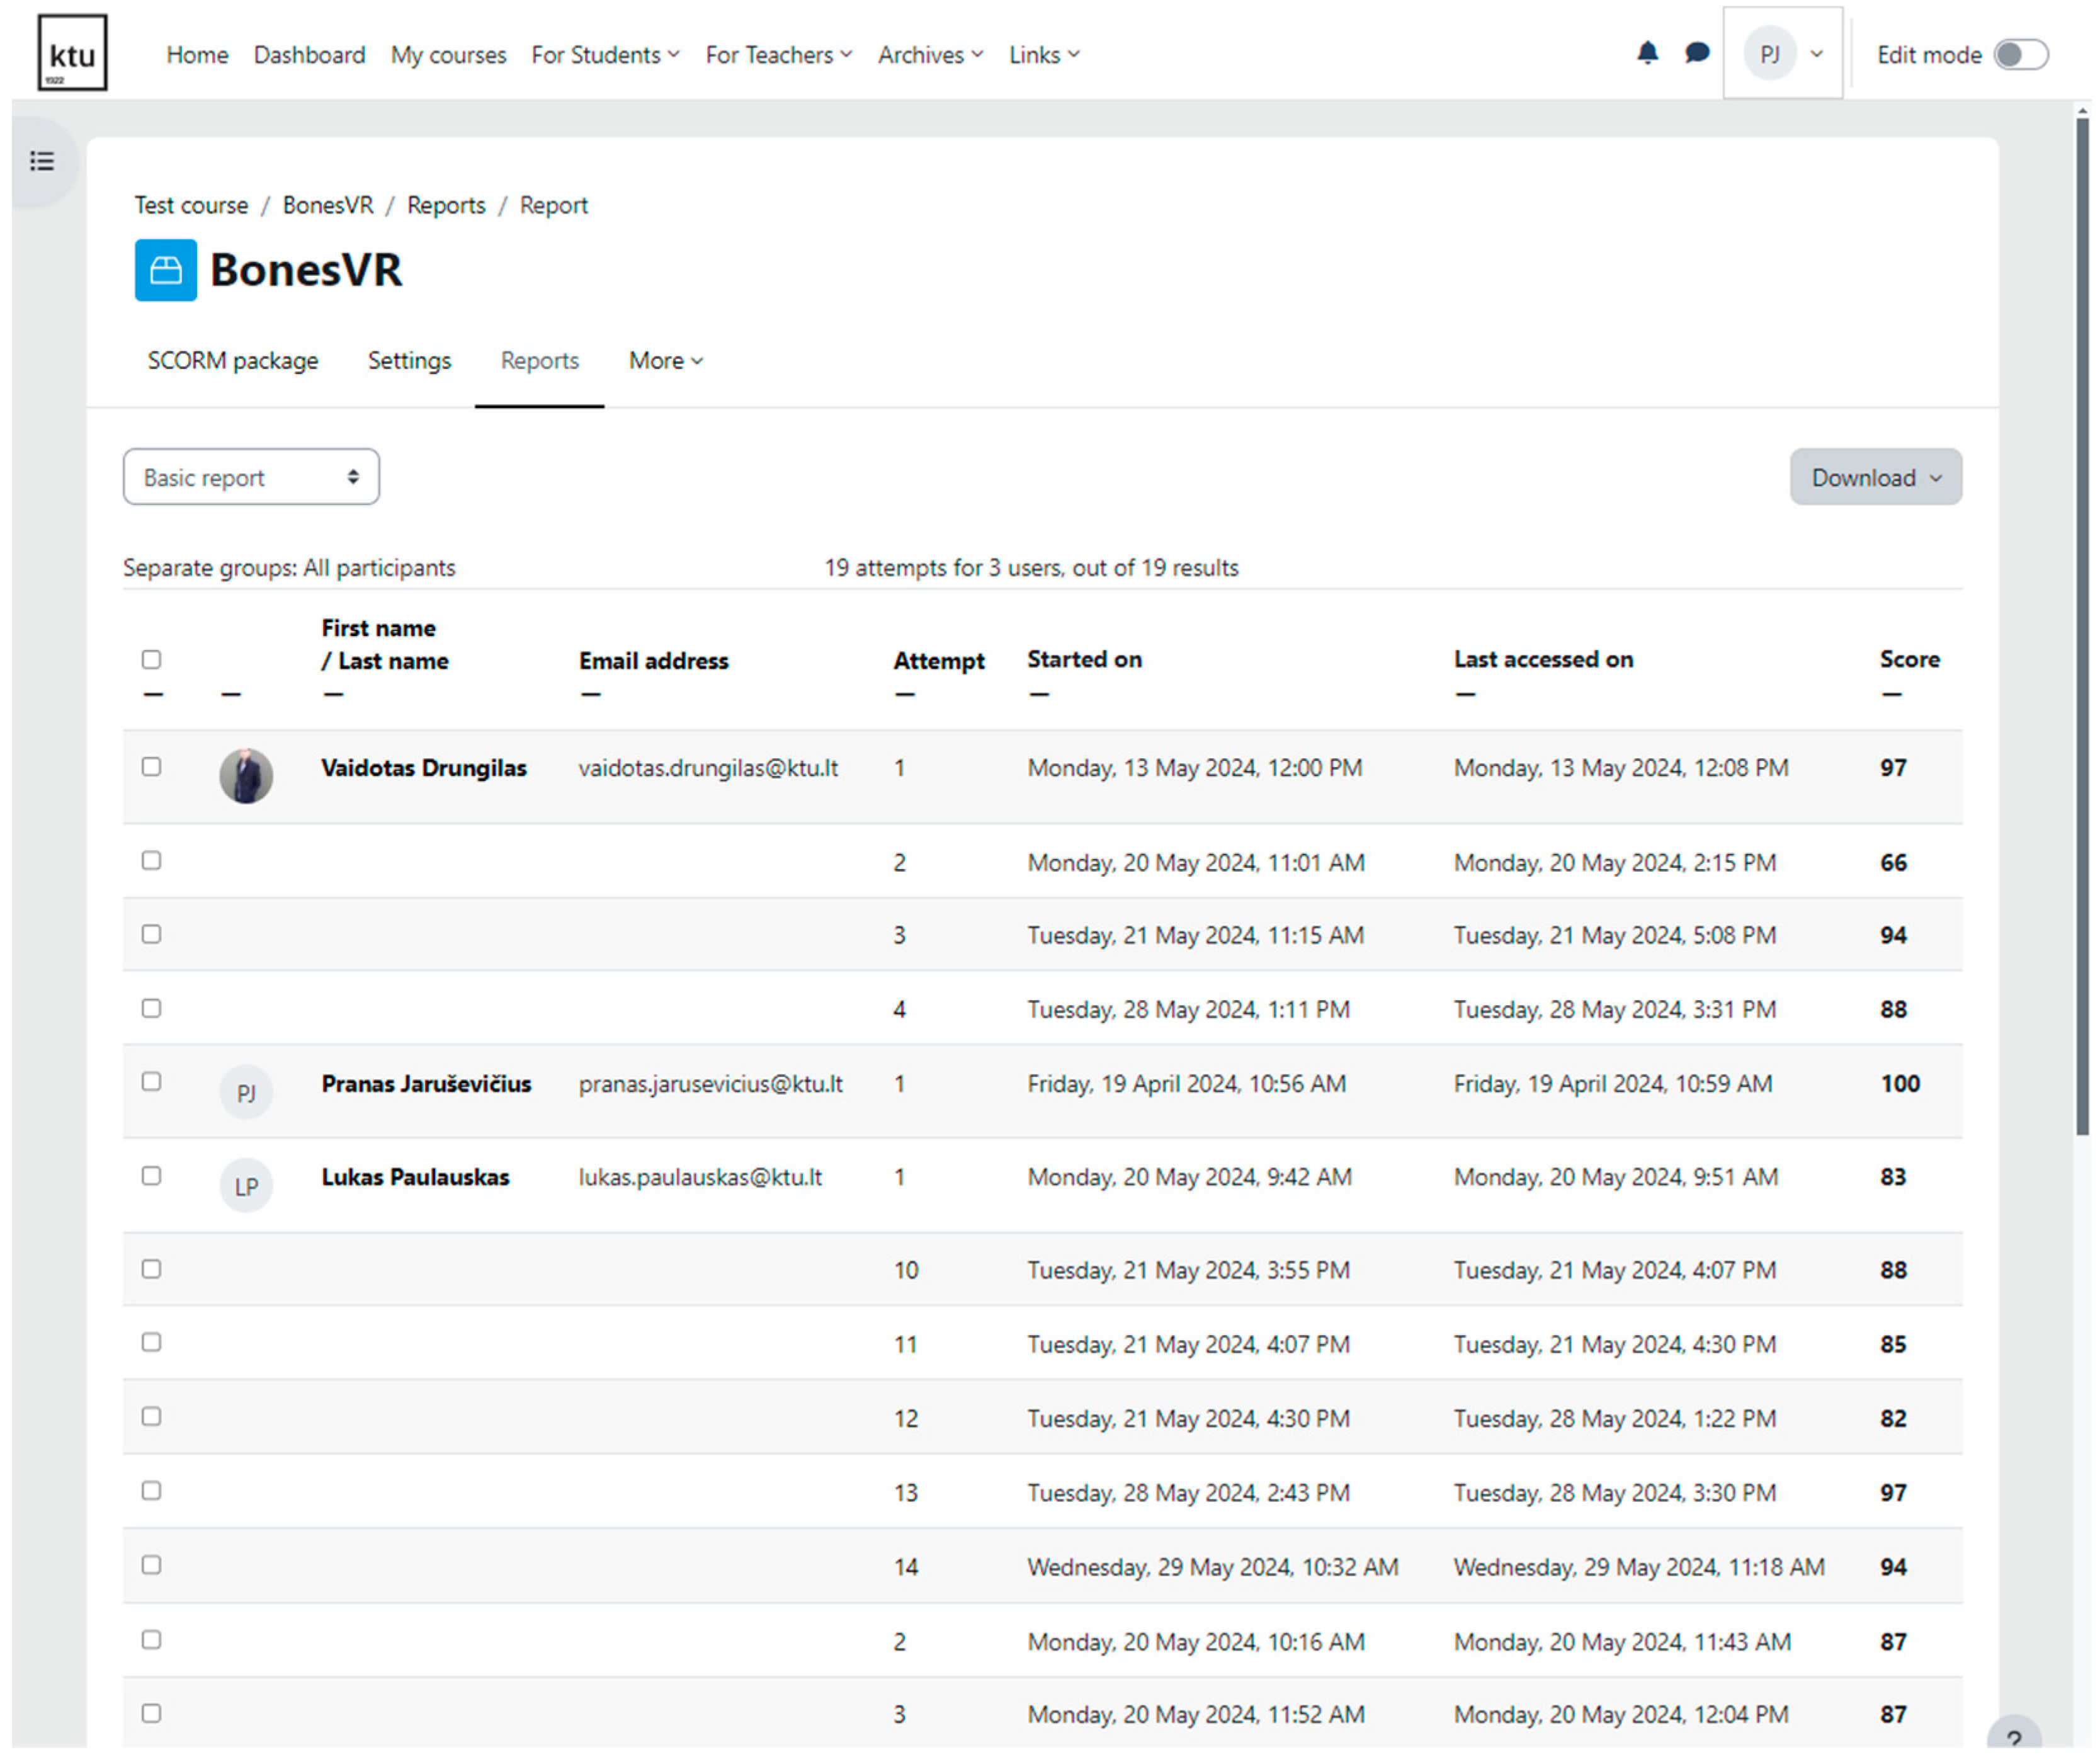Check the select-all checkbox in table header
Viewport: 2100px width, 1757px height.
click(x=151, y=659)
